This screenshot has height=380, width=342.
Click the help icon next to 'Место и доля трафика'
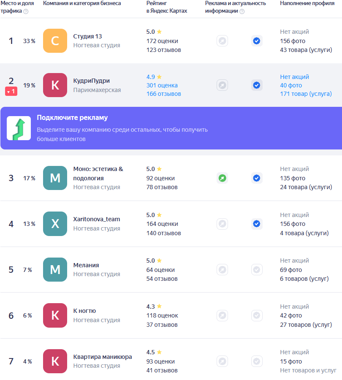[x=26, y=11]
